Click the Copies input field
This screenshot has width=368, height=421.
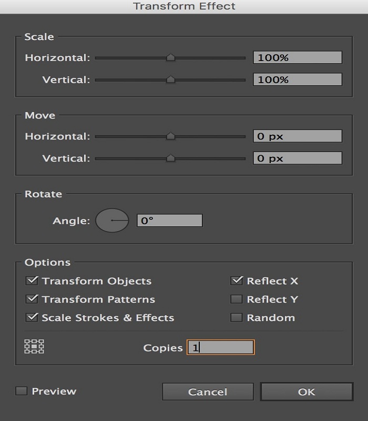[221, 347]
